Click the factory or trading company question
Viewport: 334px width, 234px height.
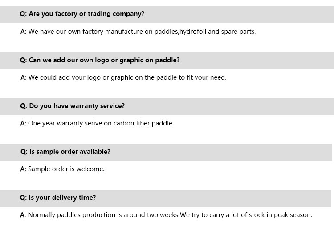(82, 14)
